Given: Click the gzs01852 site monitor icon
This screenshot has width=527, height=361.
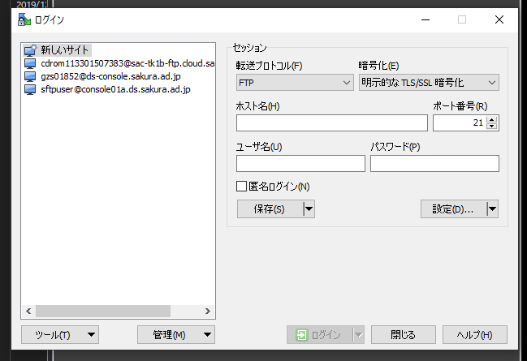Looking at the screenshot, I should [x=30, y=76].
